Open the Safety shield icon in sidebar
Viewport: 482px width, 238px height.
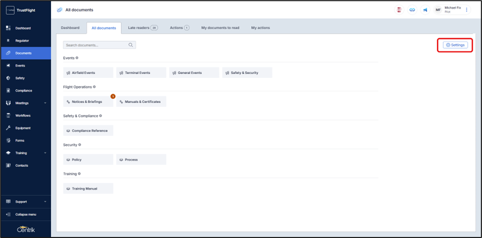coord(9,78)
